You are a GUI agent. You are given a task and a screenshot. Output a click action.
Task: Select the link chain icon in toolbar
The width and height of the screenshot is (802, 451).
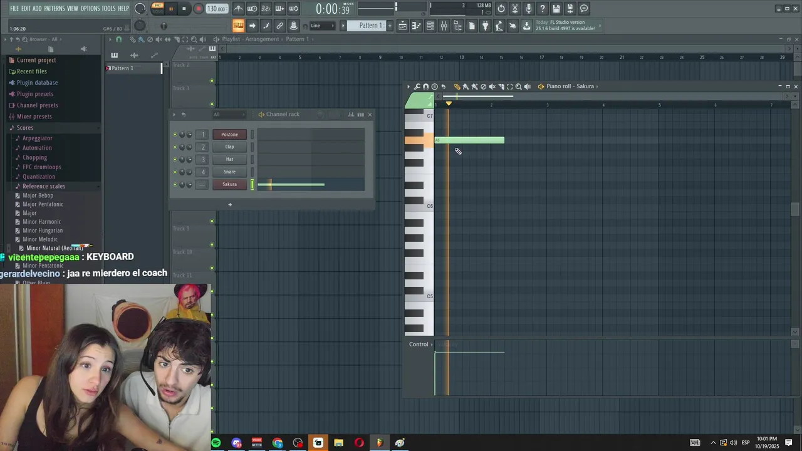279,26
